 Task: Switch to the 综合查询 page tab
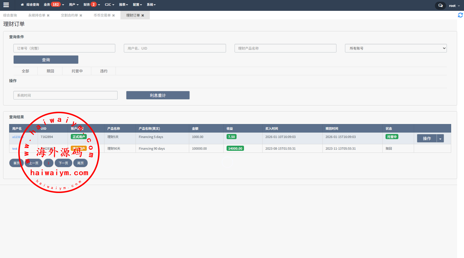(x=10, y=15)
